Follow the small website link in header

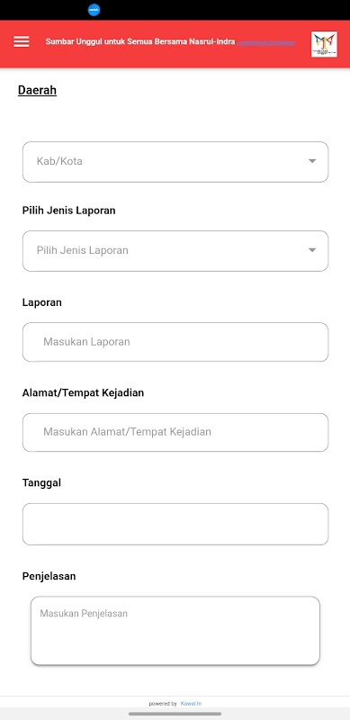click(x=267, y=42)
